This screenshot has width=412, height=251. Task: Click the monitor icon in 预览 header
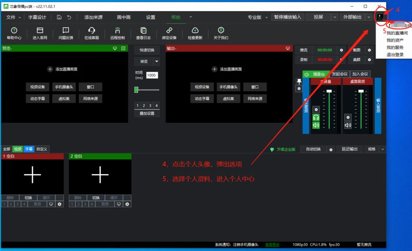click(x=115, y=48)
